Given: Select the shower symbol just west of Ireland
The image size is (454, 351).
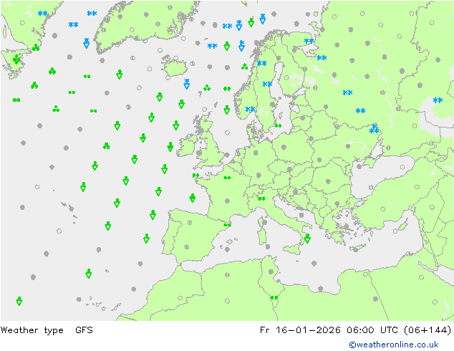Looking at the screenshot, I should (x=170, y=147).
